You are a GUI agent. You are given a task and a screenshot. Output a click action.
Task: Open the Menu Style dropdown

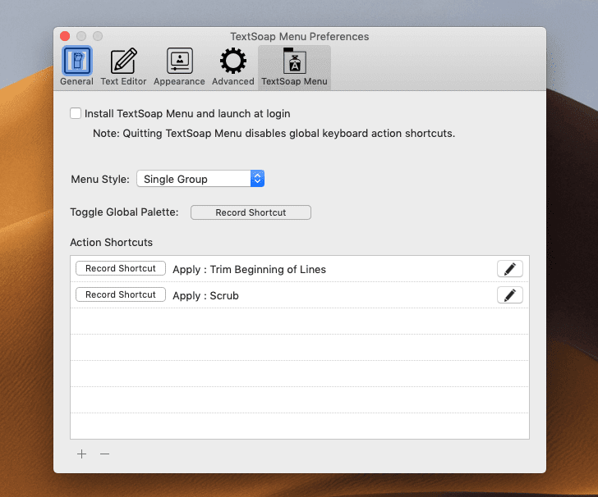200,179
